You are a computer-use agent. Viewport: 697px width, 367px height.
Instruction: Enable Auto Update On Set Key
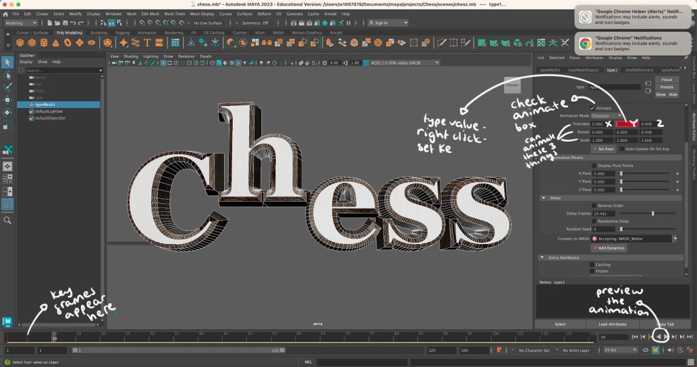(622, 148)
